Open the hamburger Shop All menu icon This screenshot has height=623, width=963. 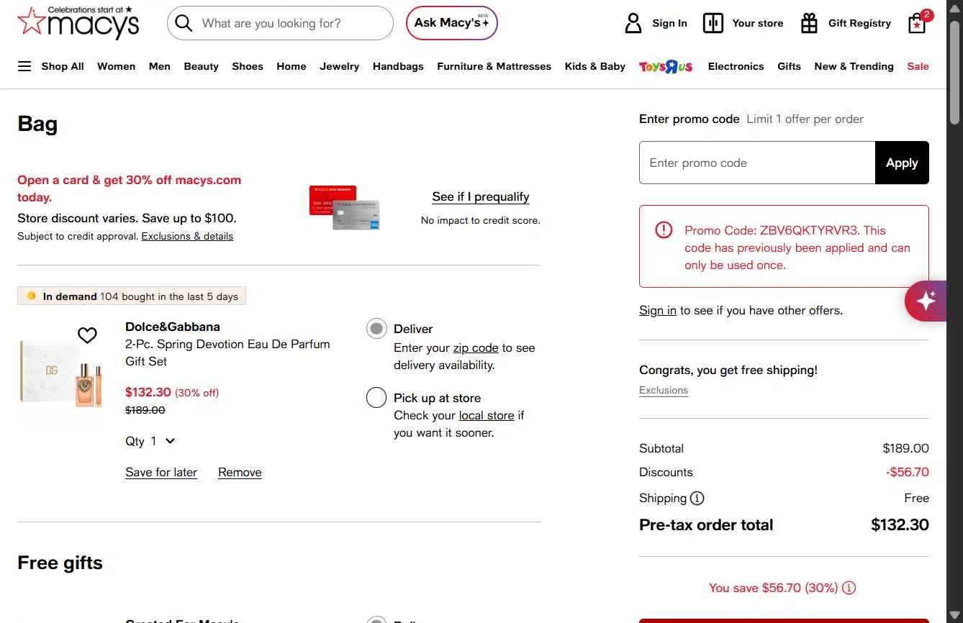click(x=24, y=66)
